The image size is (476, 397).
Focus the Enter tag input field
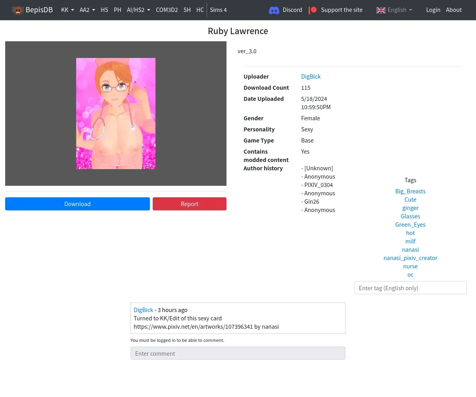410,288
